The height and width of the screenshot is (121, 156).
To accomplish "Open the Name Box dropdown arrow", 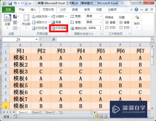I will (37, 40).
